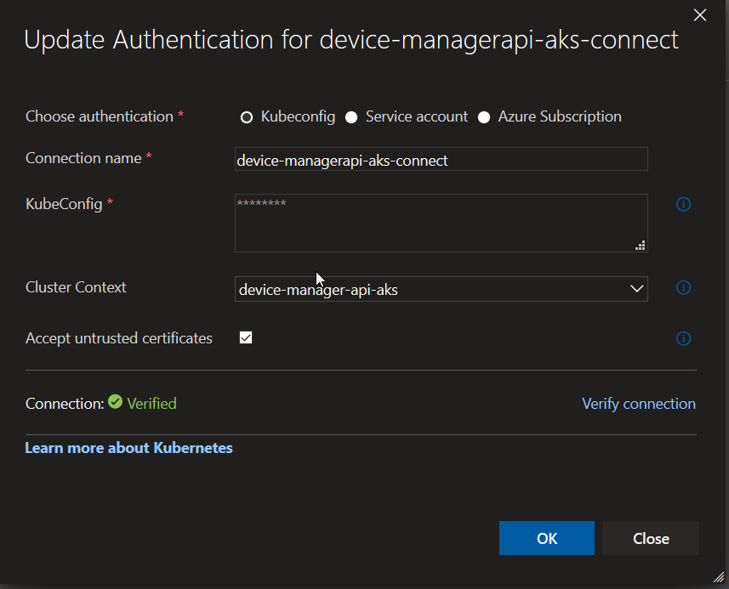This screenshot has height=589, width=729.
Task: Open the Cluster Context dropdown
Action: click(441, 289)
